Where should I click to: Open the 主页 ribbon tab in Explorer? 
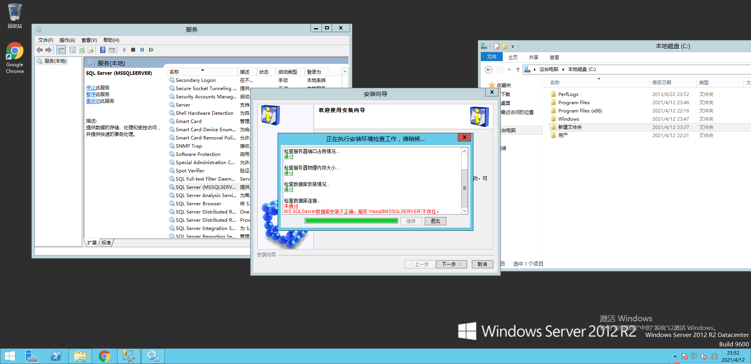[x=513, y=58]
